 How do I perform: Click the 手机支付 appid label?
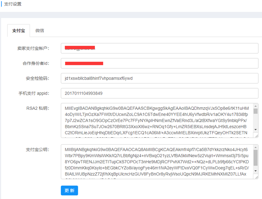click(34, 93)
